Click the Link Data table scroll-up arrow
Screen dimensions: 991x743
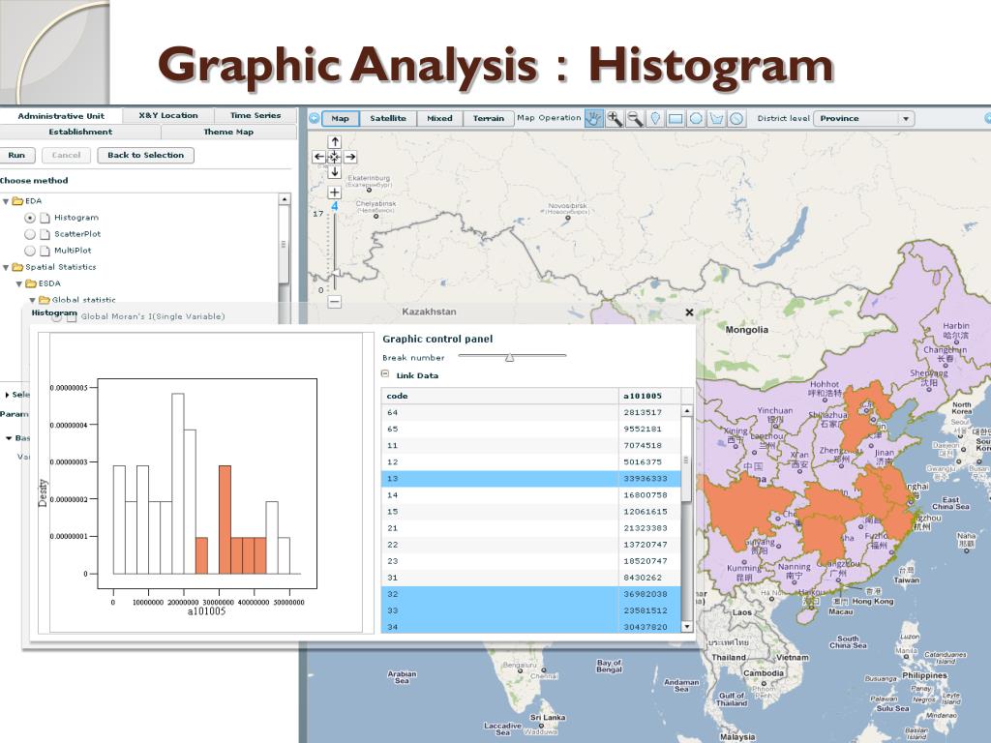tap(687, 411)
